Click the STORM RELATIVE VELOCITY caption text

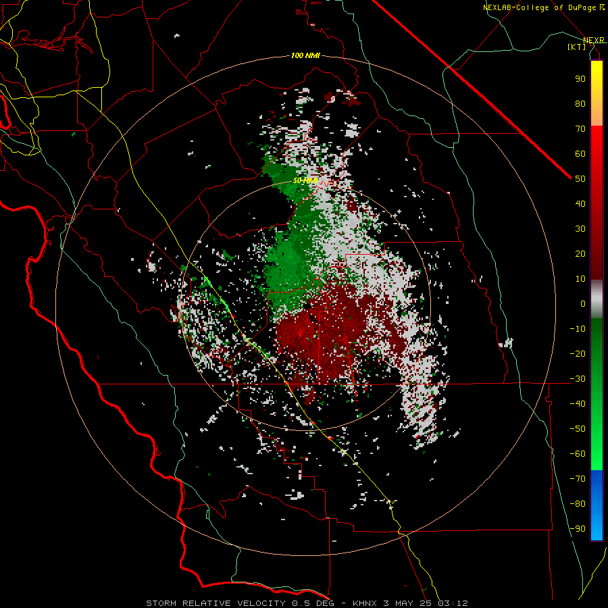point(215,603)
